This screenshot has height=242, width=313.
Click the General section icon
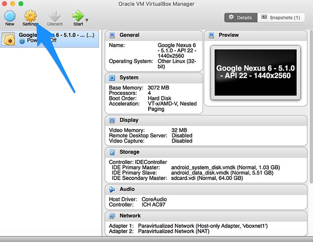point(112,35)
